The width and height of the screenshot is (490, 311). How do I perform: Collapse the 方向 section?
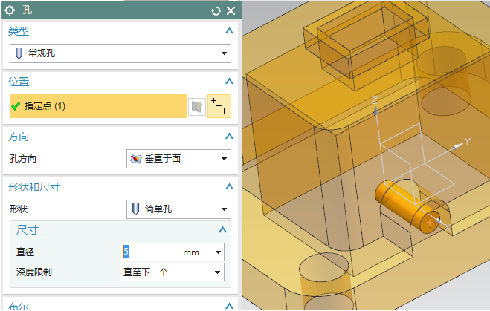coord(229,137)
